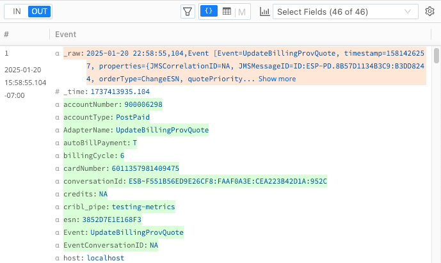Viewport: 441px width, 263px height.
Task: Click autoBillPayment value T
Action: (x=134, y=143)
